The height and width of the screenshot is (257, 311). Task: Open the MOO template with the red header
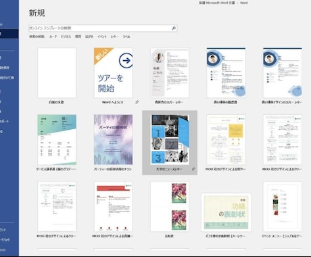click(113, 207)
